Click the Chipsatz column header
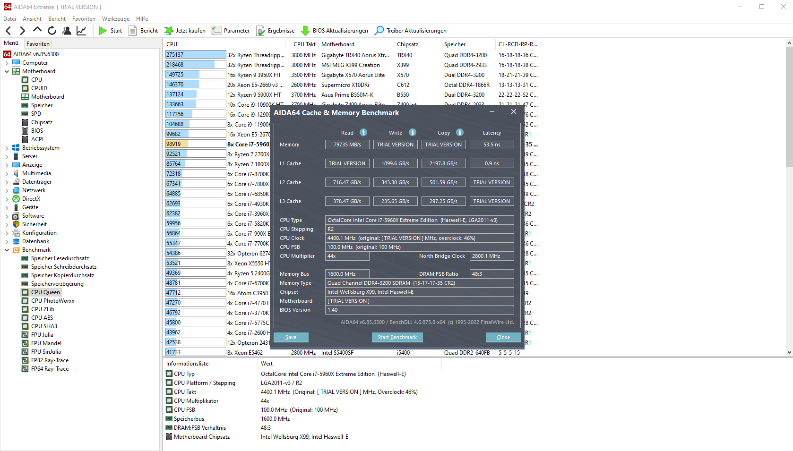 (x=418, y=44)
